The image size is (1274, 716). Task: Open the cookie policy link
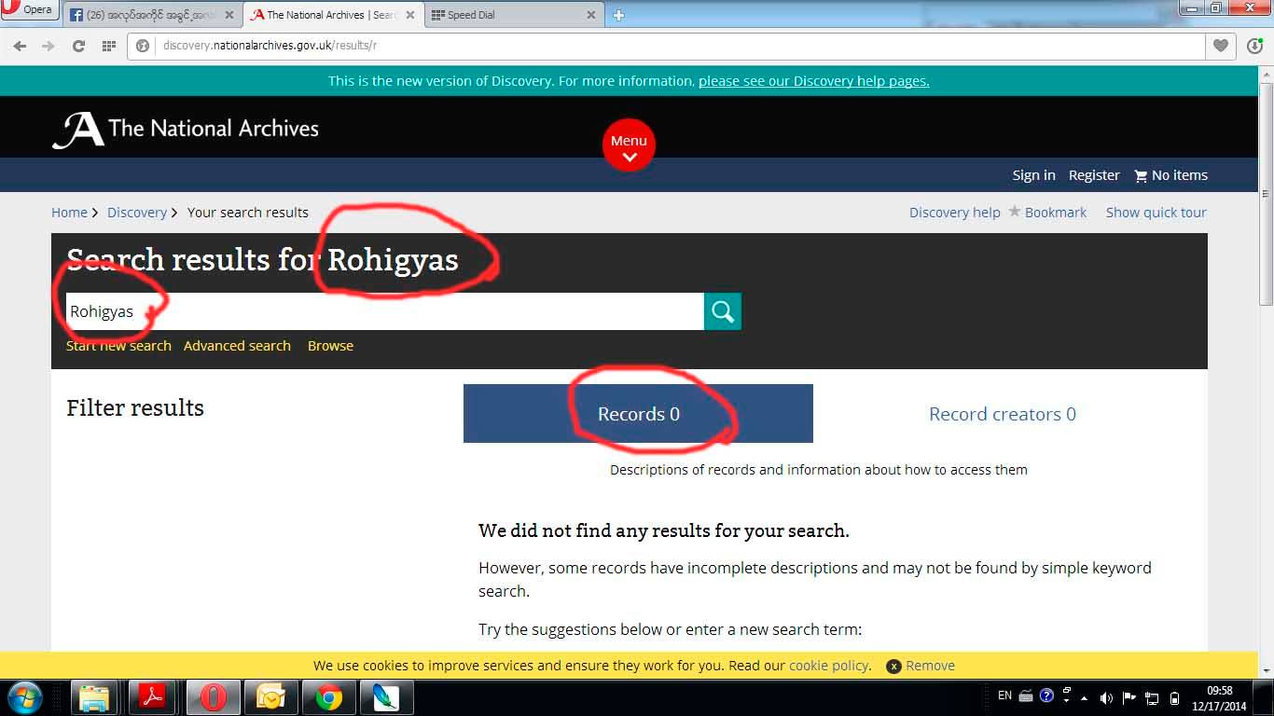point(829,666)
